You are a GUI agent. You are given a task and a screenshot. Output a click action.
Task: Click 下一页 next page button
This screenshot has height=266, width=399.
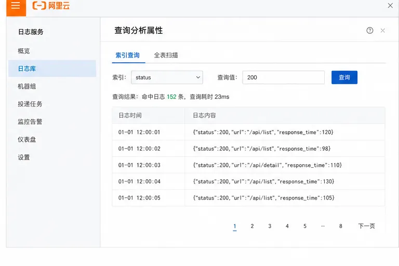tap(366, 226)
